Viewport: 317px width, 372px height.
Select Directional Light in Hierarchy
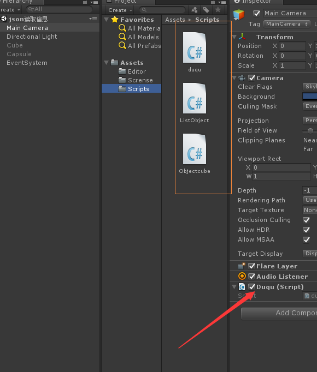(50, 37)
